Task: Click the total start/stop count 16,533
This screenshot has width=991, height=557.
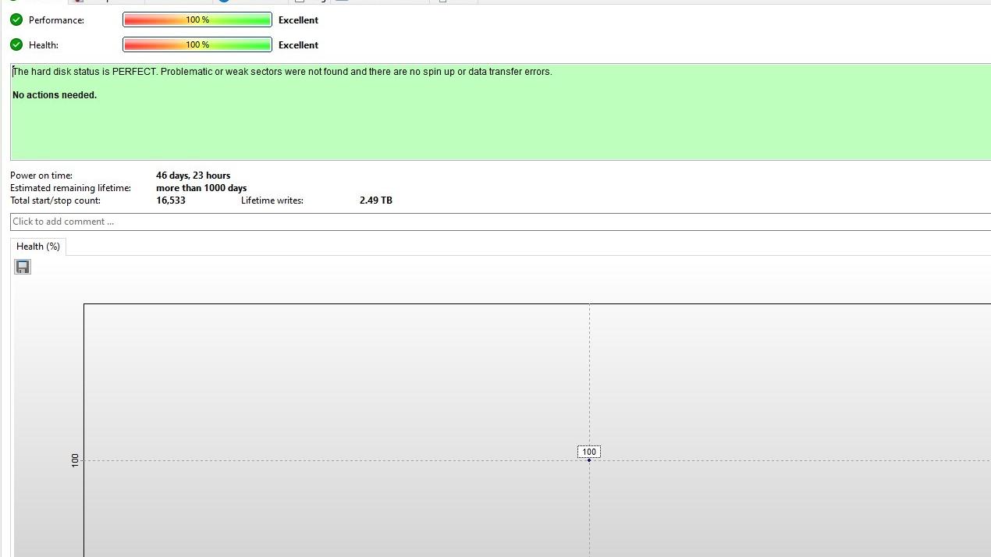Action: coord(171,200)
